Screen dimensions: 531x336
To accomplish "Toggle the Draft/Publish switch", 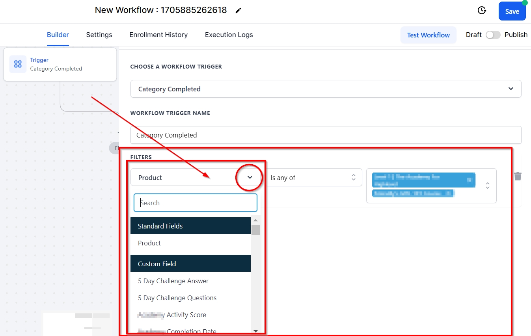I will tap(493, 35).
